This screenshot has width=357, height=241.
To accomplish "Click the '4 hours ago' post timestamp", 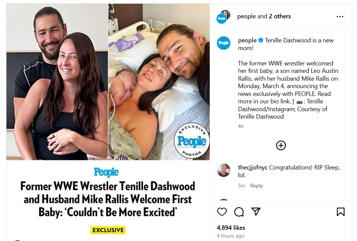I will pyautogui.click(x=230, y=236).
